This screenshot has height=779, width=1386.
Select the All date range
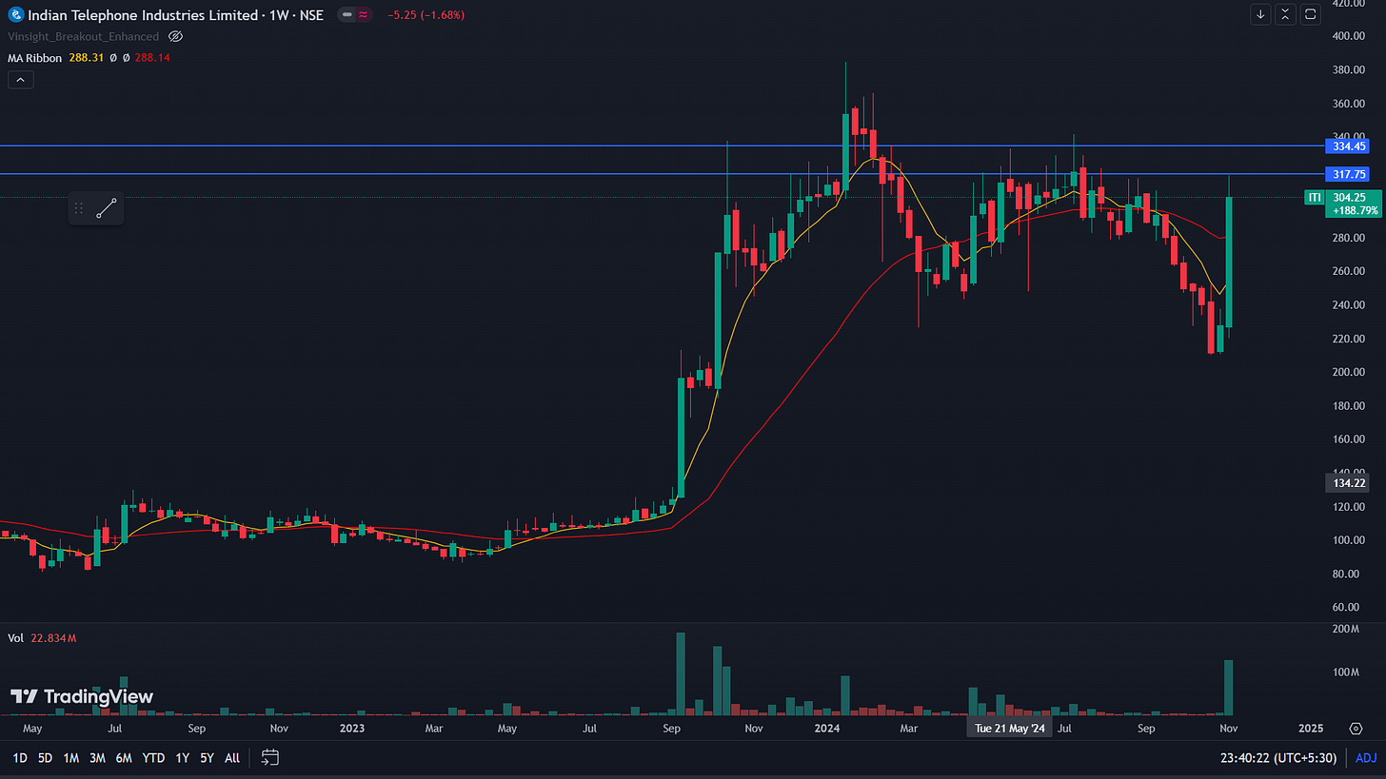[232, 758]
